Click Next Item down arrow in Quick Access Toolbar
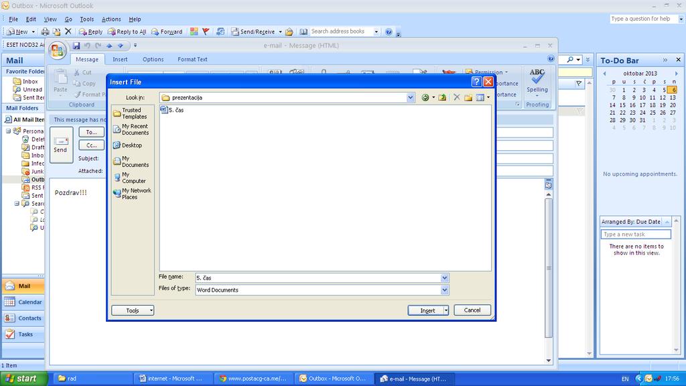 point(121,46)
